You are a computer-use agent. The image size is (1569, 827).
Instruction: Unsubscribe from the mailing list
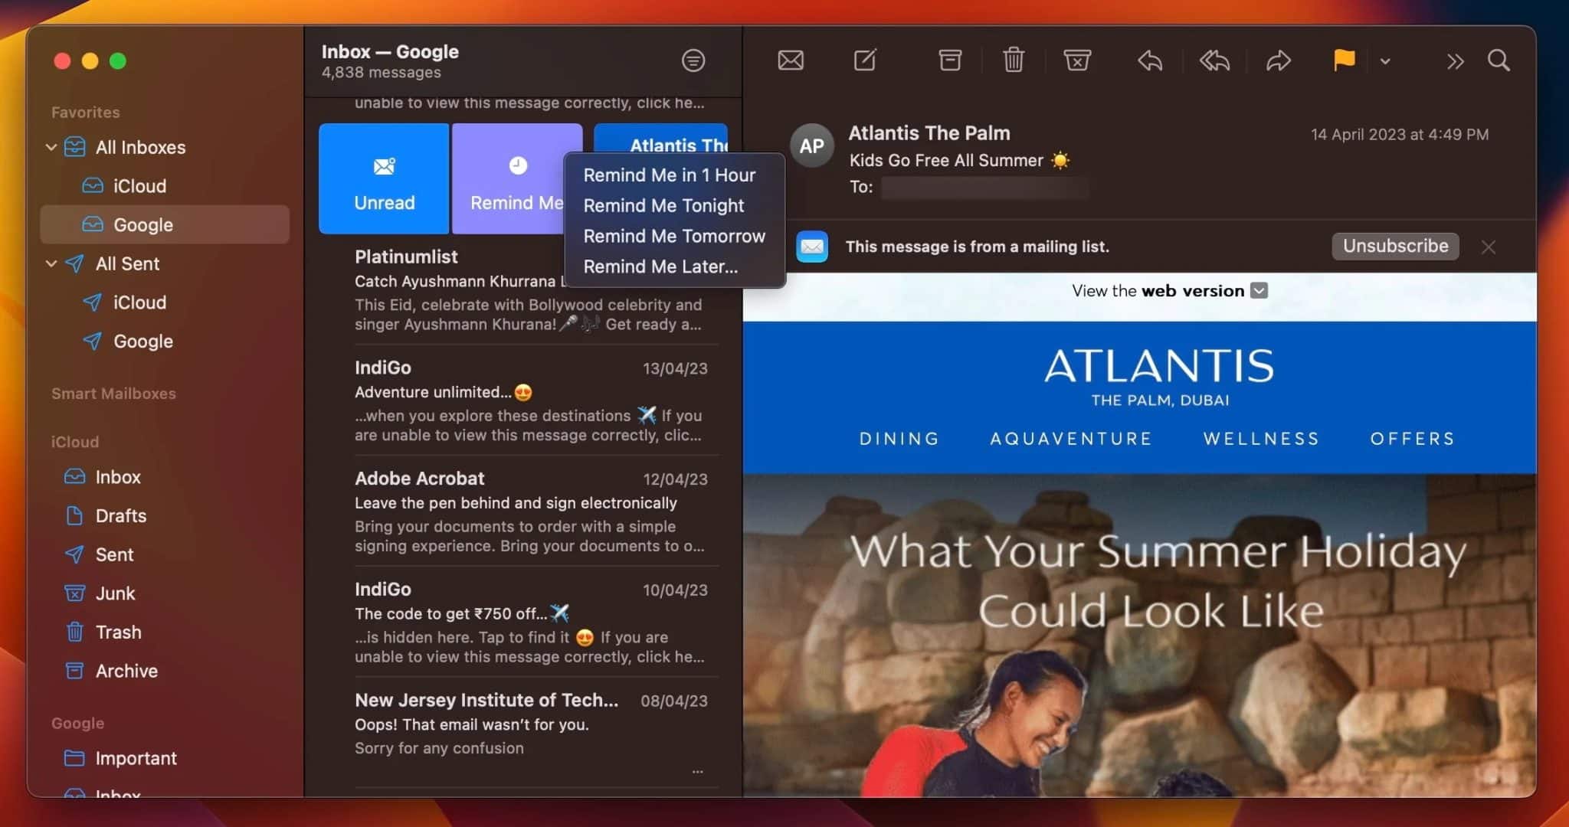1394,246
